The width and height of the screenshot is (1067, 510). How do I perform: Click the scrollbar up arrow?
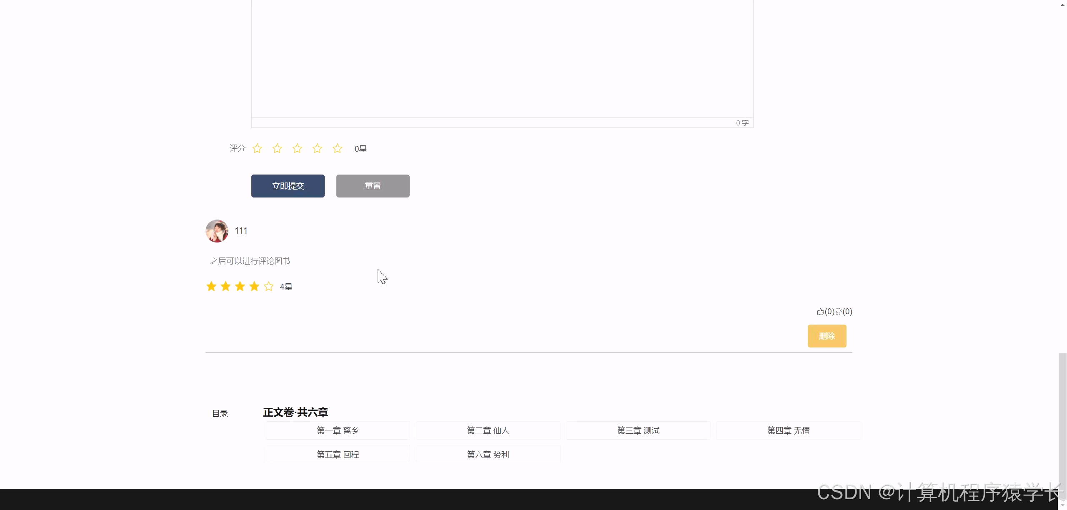click(x=1062, y=5)
